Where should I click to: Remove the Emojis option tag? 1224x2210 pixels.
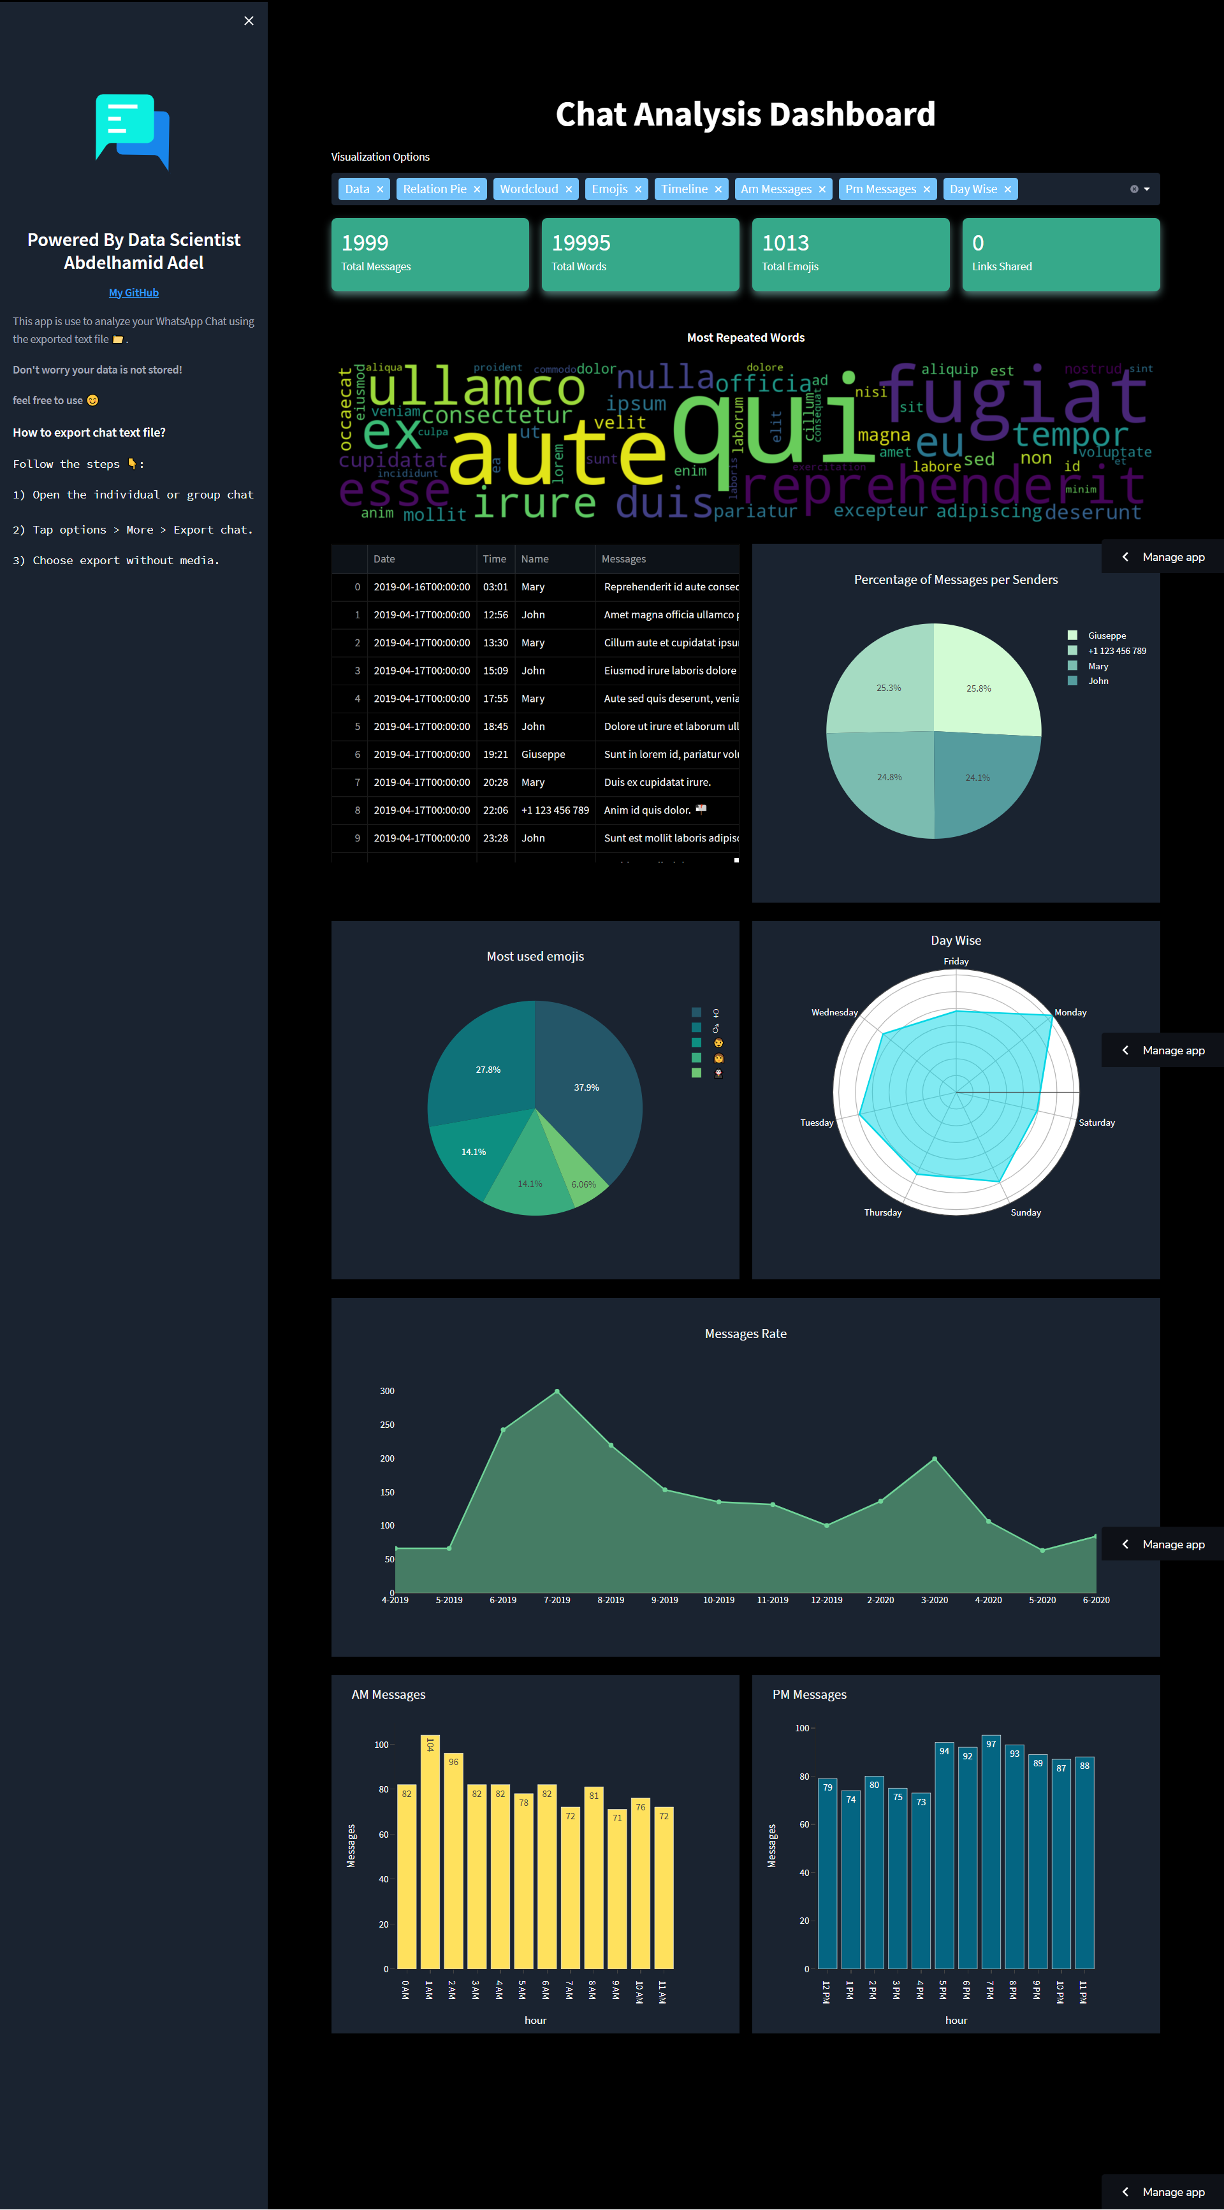click(x=638, y=189)
